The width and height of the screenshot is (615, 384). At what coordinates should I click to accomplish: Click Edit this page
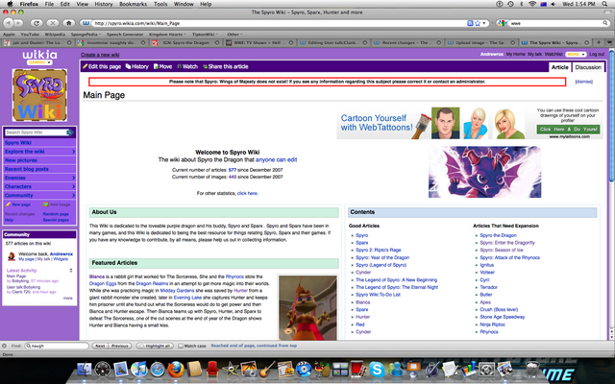click(x=102, y=66)
